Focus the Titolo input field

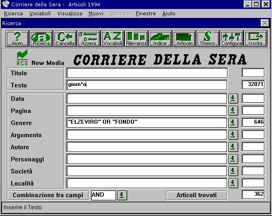(147, 73)
